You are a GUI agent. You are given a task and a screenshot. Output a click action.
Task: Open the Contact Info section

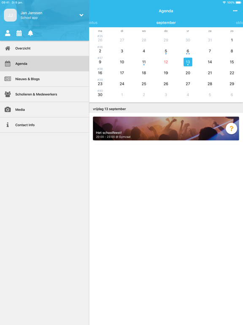click(44, 125)
